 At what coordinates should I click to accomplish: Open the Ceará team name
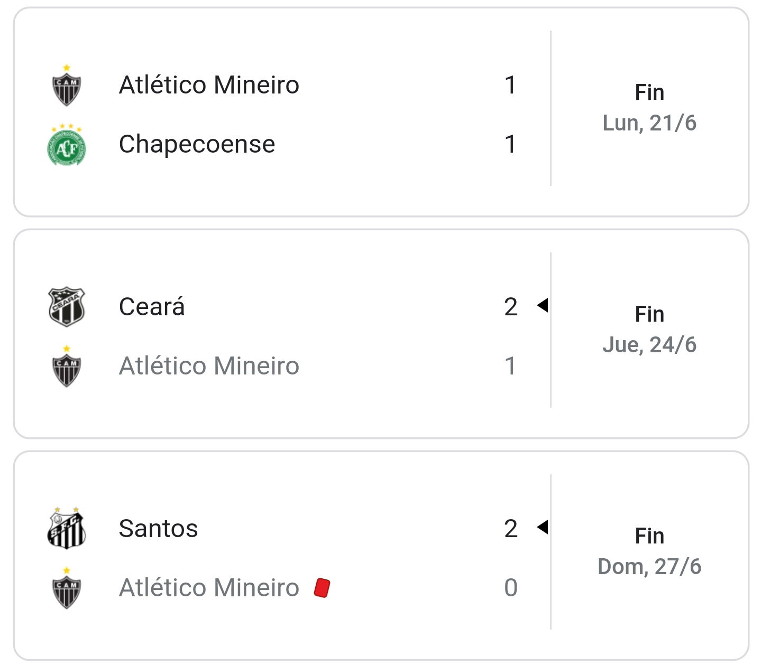coord(152,307)
